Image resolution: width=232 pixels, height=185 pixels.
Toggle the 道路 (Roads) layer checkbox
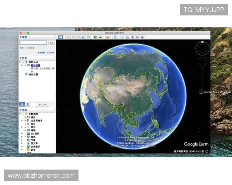[x=26, y=130]
